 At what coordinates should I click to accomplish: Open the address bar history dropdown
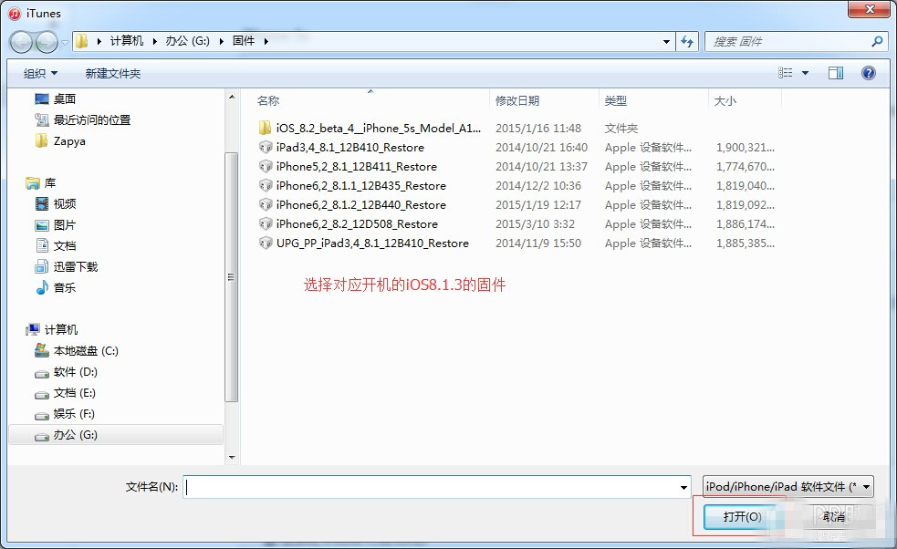click(x=665, y=41)
